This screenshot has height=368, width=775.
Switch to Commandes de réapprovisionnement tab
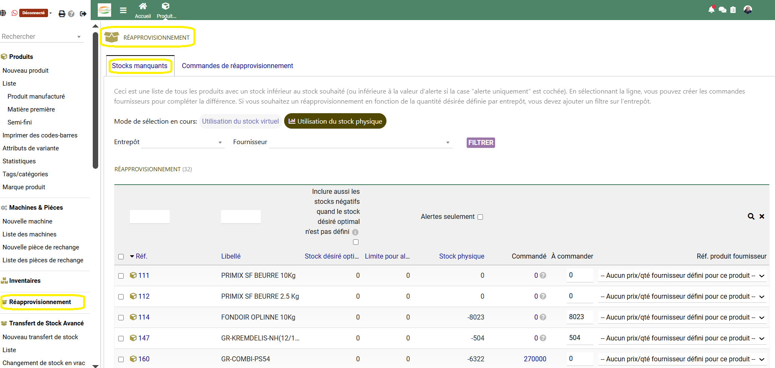tap(237, 66)
